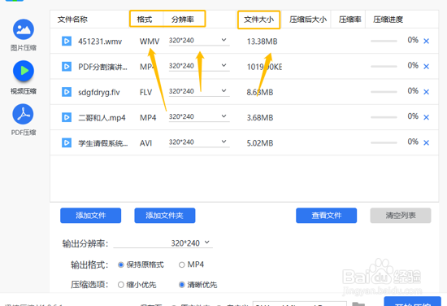Click the 格式 column header
The height and width of the screenshot is (306, 447).
[145, 20]
